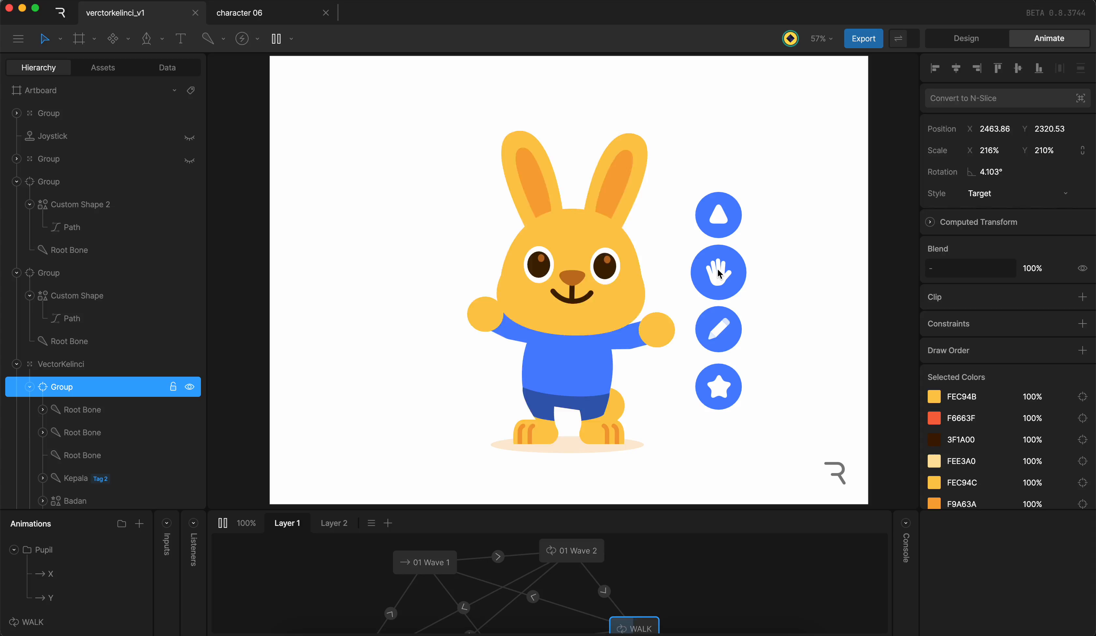Click the Export button

(863, 39)
